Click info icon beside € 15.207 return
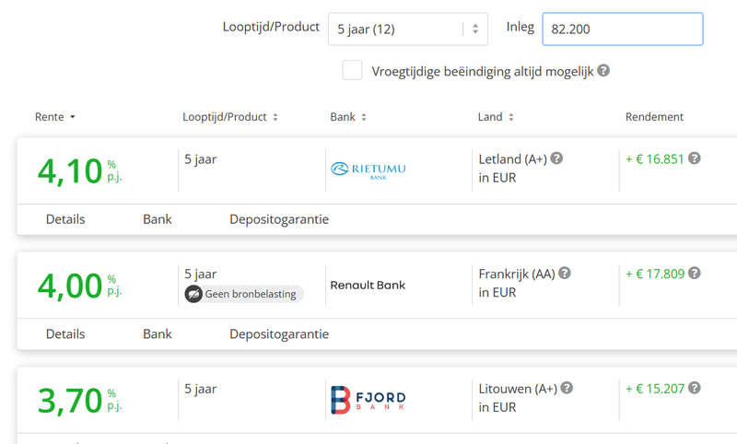 (x=695, y=388)
